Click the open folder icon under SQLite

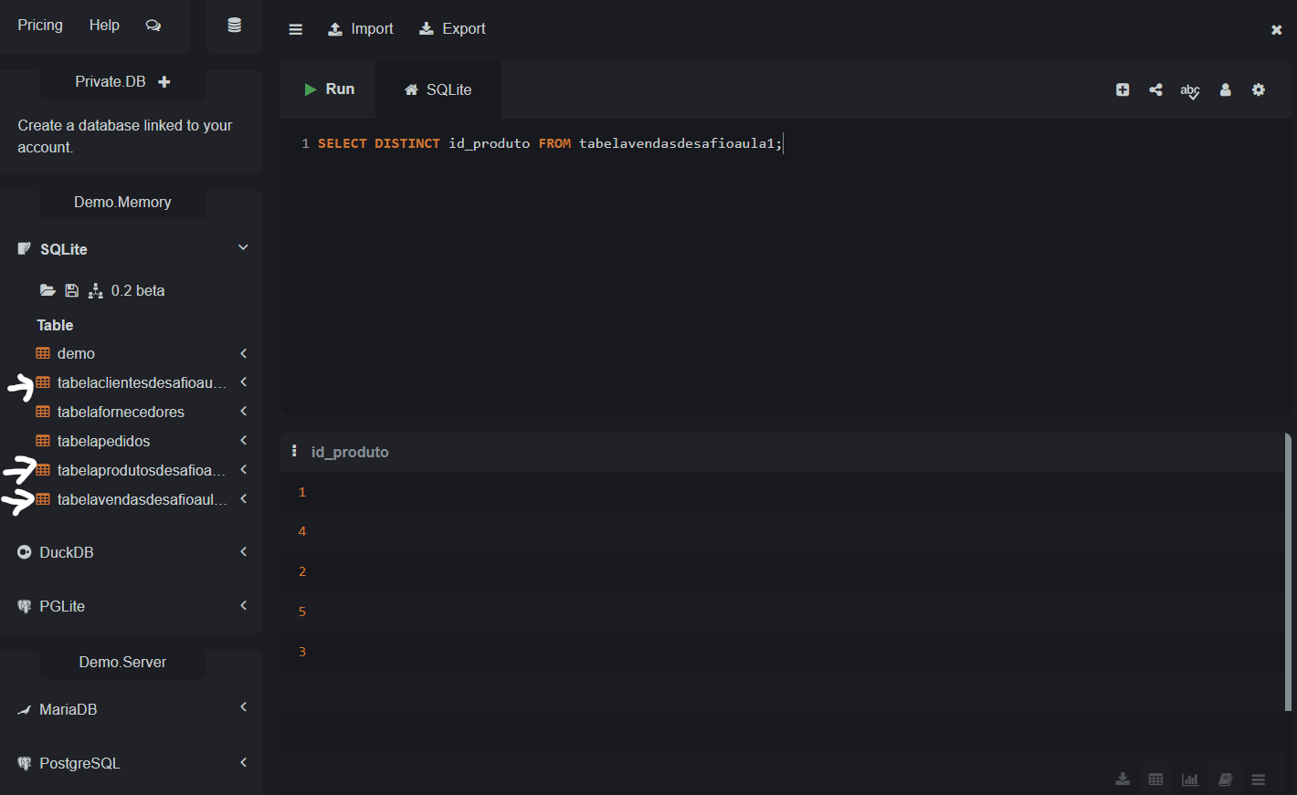(47, 291)
